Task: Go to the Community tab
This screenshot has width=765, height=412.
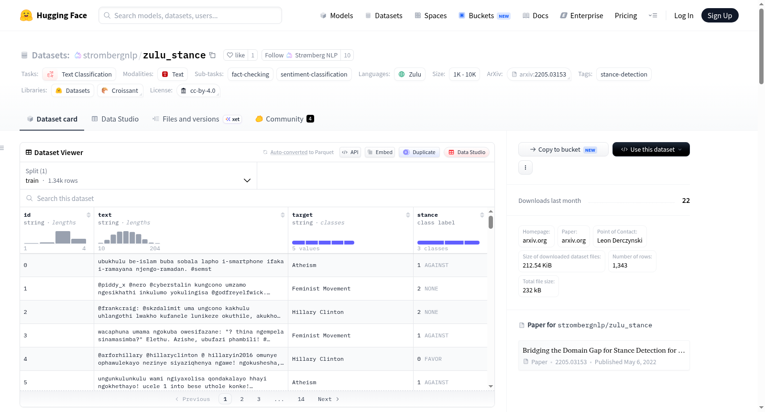Action: (x=284, y=119)
